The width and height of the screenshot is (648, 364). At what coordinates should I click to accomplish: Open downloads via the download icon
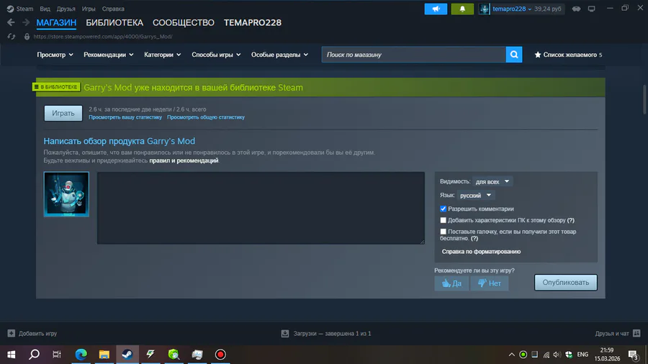pyautogui.click(x=284, y=333)
